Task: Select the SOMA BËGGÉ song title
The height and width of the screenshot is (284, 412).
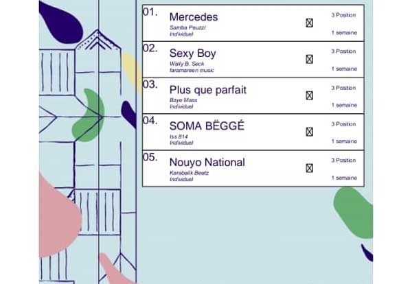Action: 207,126
